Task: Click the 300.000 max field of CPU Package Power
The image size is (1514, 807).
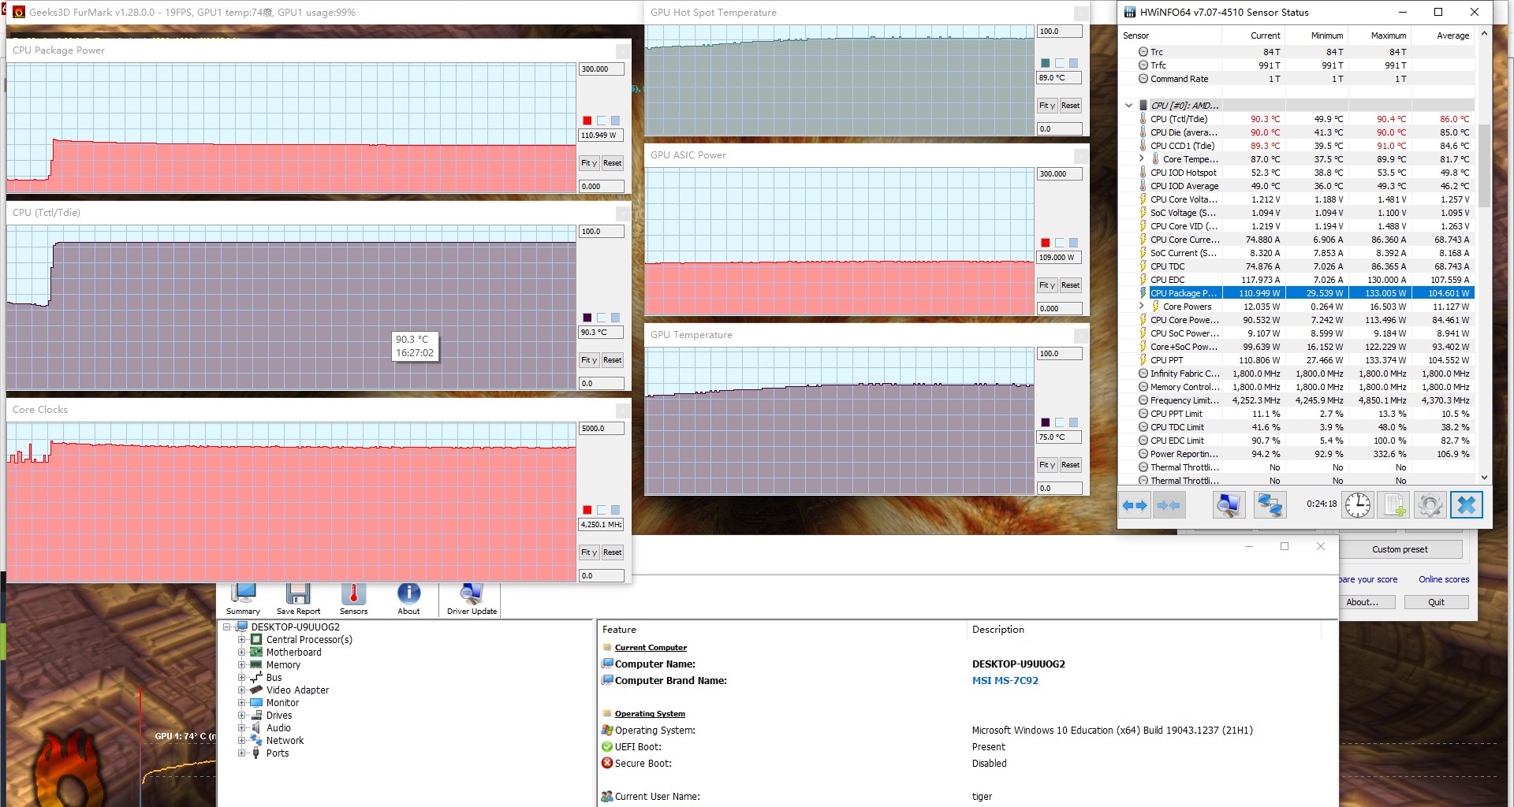Action: click(x=602, y=69)
